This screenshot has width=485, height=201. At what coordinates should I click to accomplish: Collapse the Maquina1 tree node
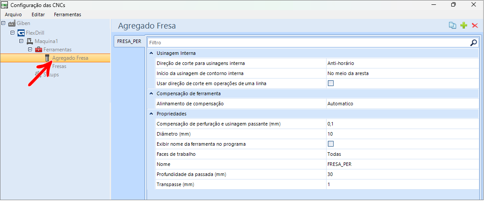tap(22, 41)
